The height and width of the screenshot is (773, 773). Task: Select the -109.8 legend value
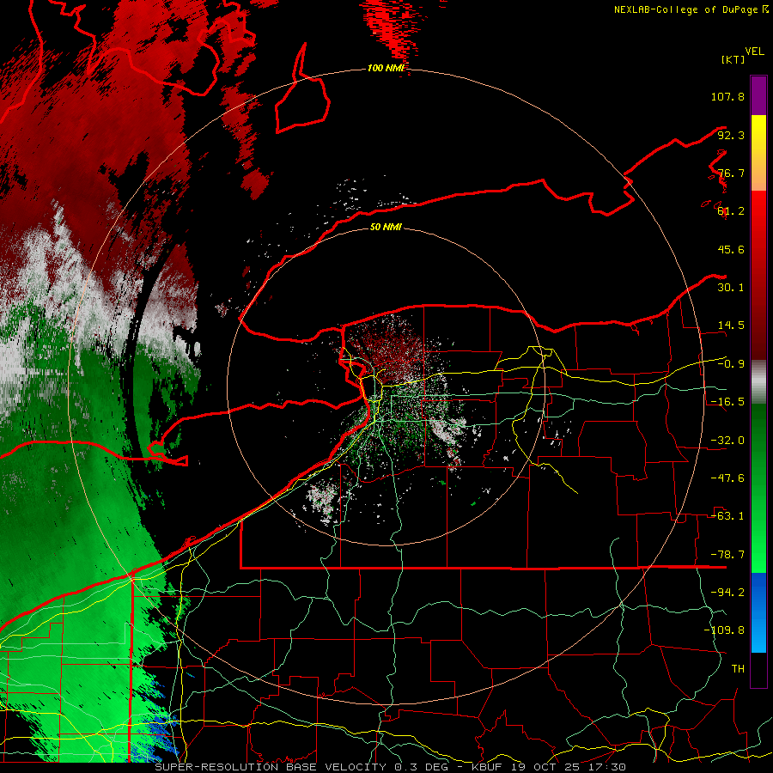pos(724,630)
